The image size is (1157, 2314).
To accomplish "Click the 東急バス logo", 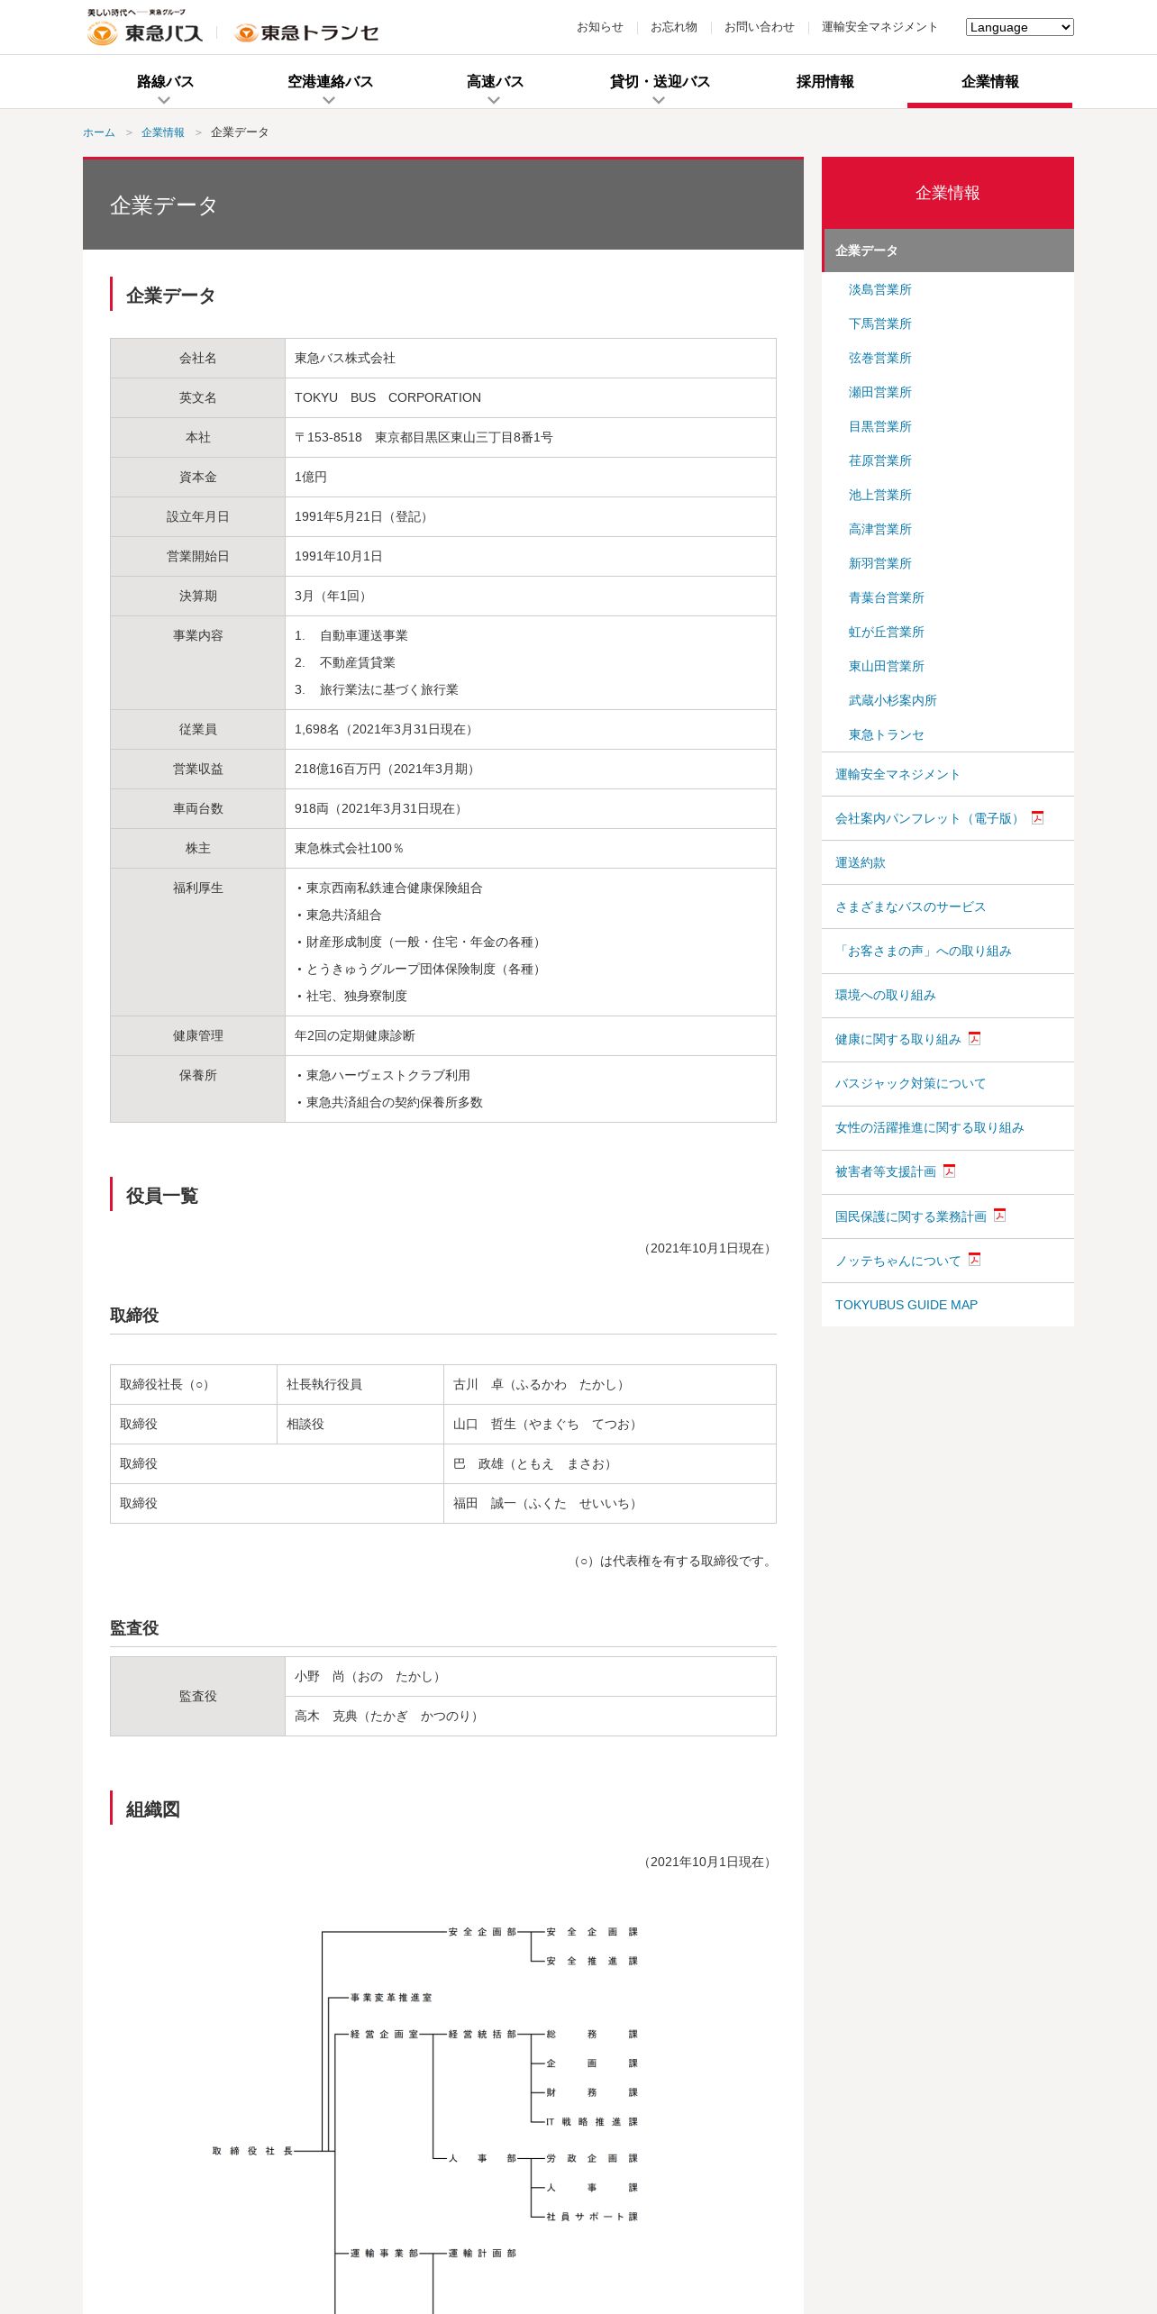I will (x=145, y=27).
